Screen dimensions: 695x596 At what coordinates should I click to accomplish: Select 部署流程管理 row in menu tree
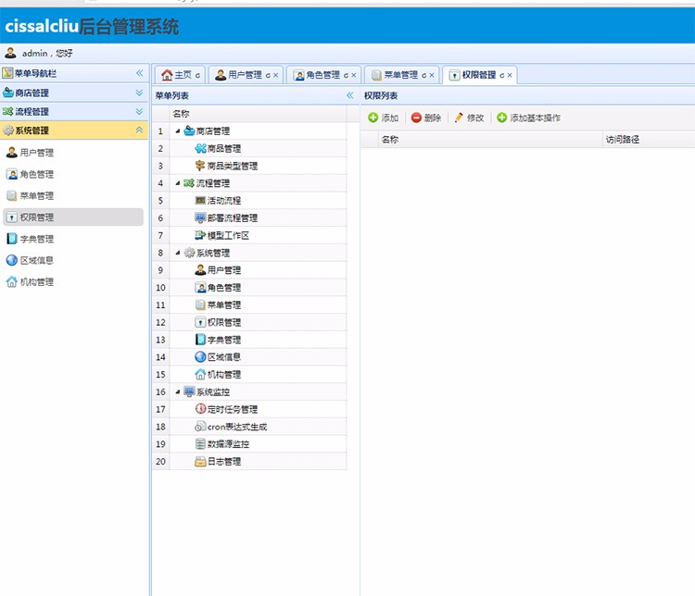tap(249, 218)
